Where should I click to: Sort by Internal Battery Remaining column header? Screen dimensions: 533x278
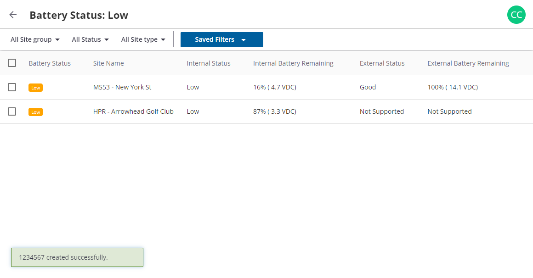293,63
